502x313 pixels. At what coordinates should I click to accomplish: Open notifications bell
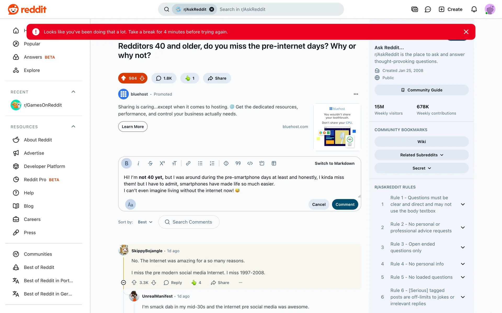(x=474, y=9)
